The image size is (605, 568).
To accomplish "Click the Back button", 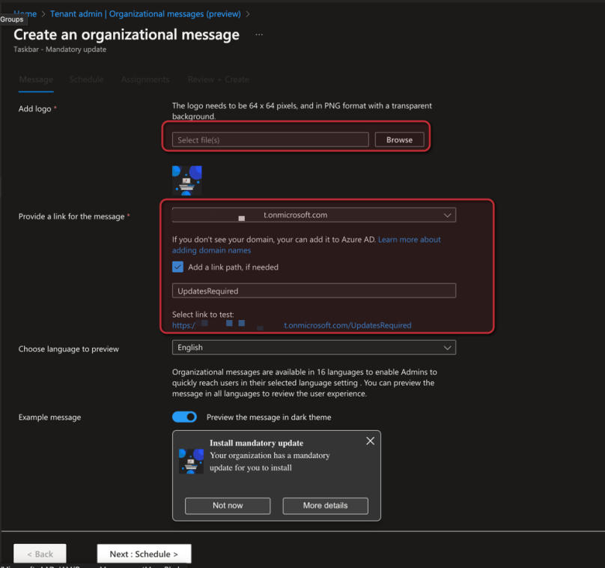I will click(39, 554).
